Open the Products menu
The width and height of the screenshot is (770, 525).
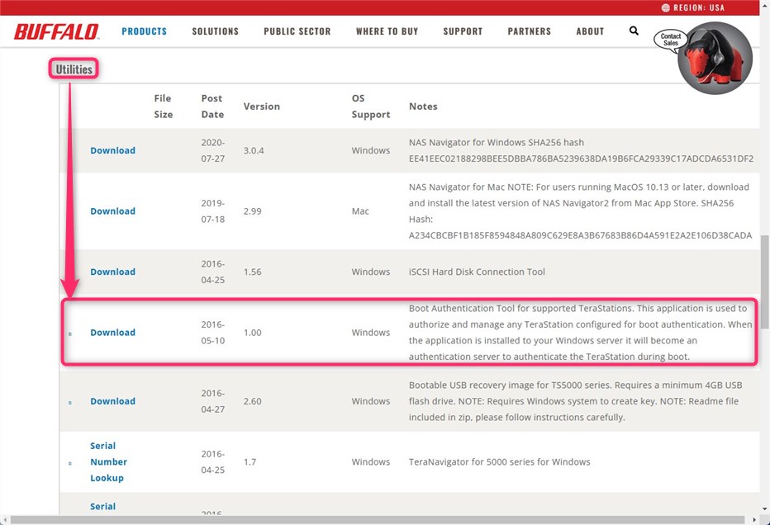pos(145,31)
